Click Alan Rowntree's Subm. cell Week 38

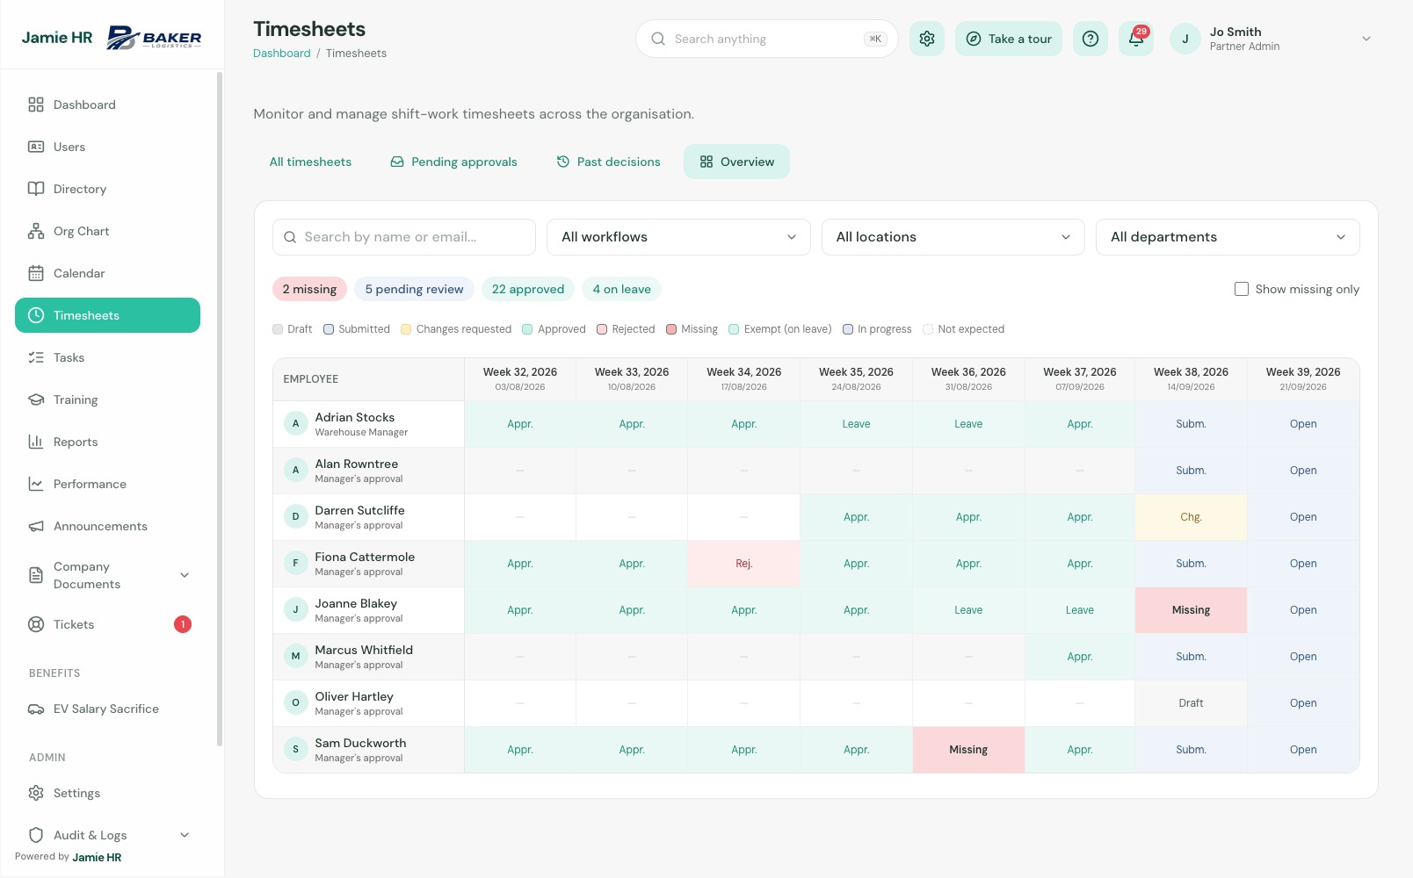tap(1191, 471)
